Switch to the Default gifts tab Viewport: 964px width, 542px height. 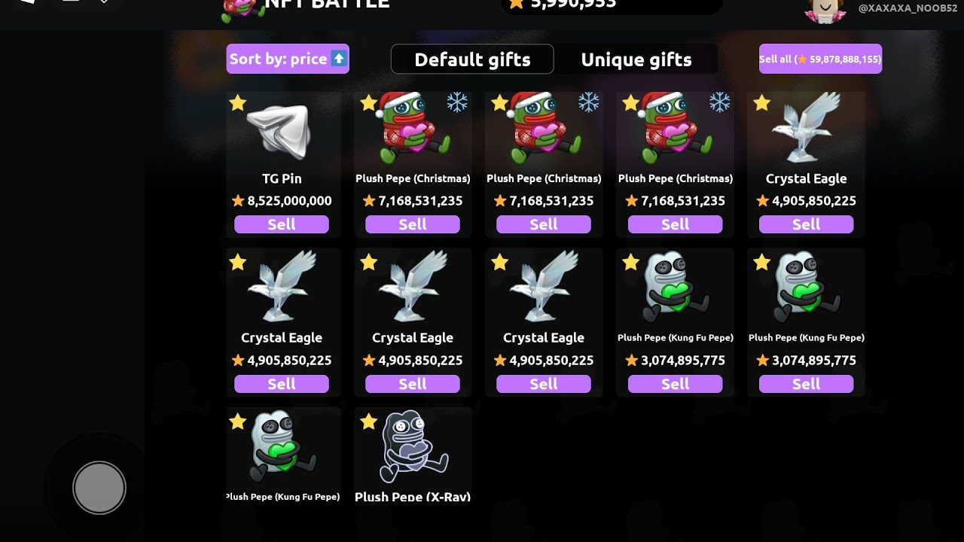[472, 59]
